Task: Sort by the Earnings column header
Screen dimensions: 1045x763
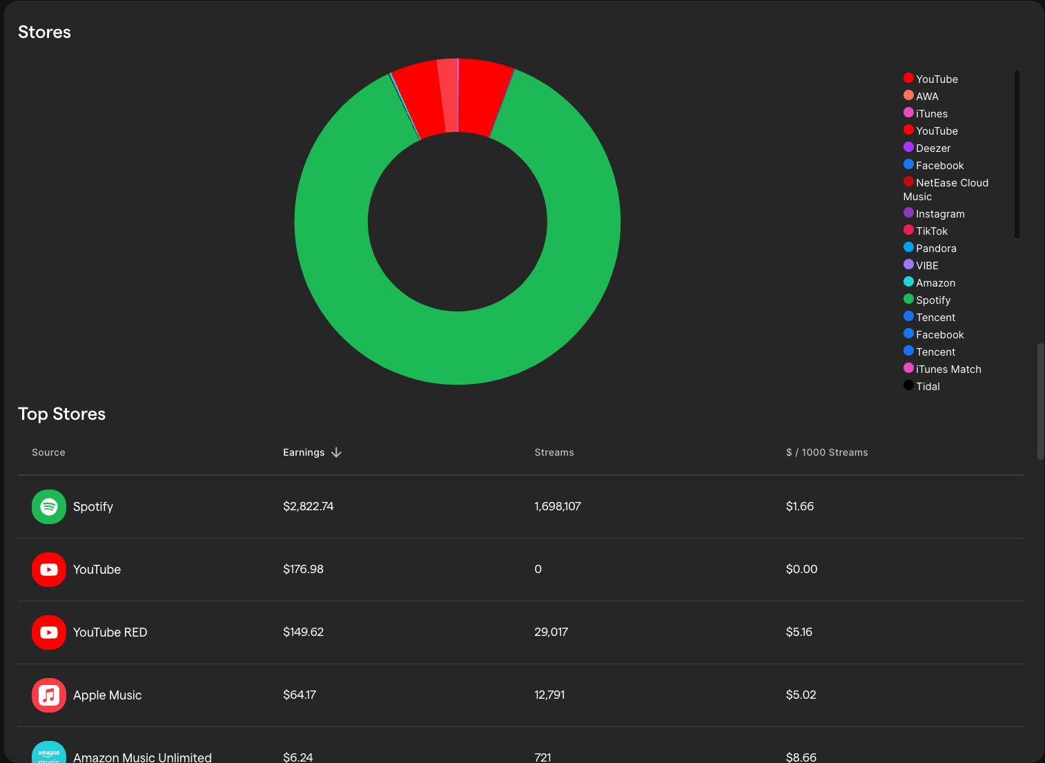Action: [304, 452]
